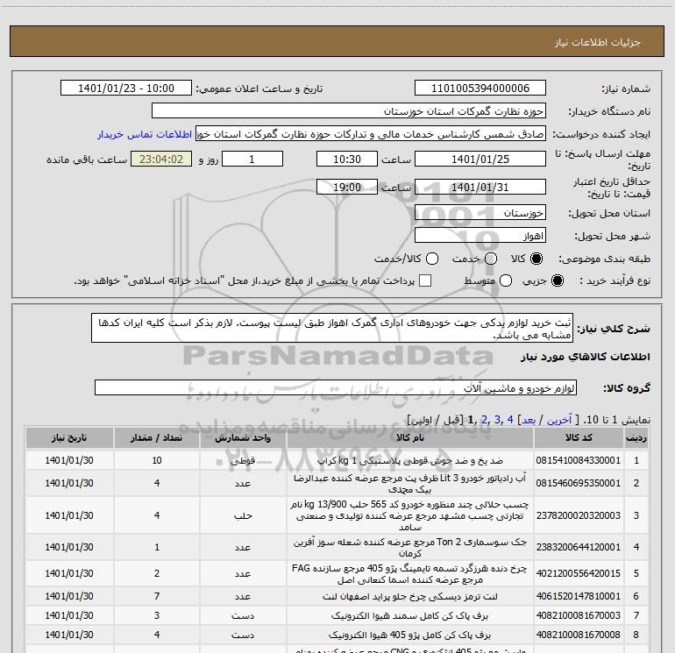Click the price validity date 1401/01/31 field
This screenshot has height=653, width=675.
[x=480, y=187]
